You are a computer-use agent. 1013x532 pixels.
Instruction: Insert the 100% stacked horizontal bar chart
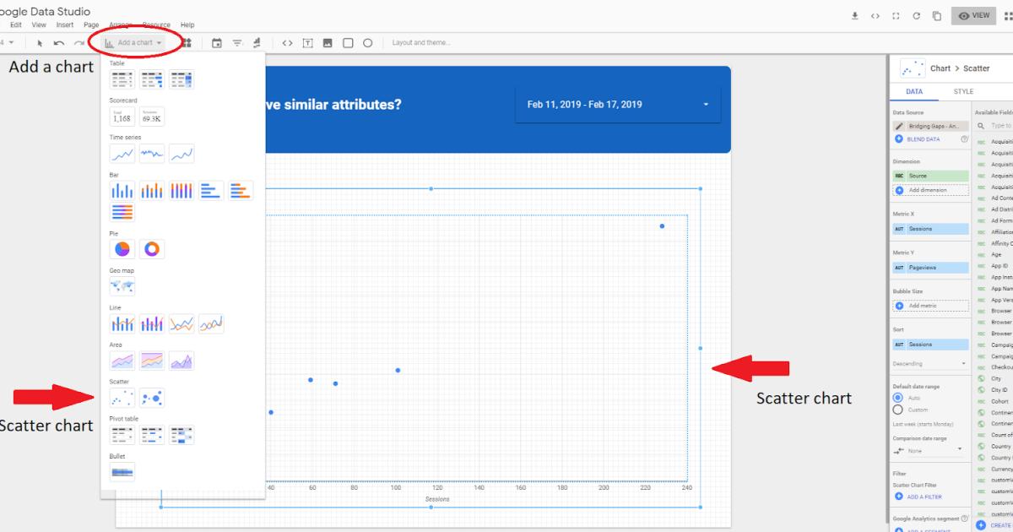point(122,212)
